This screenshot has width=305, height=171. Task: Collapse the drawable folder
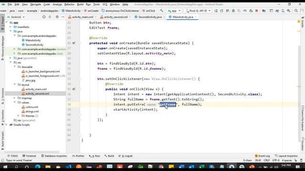15,67
